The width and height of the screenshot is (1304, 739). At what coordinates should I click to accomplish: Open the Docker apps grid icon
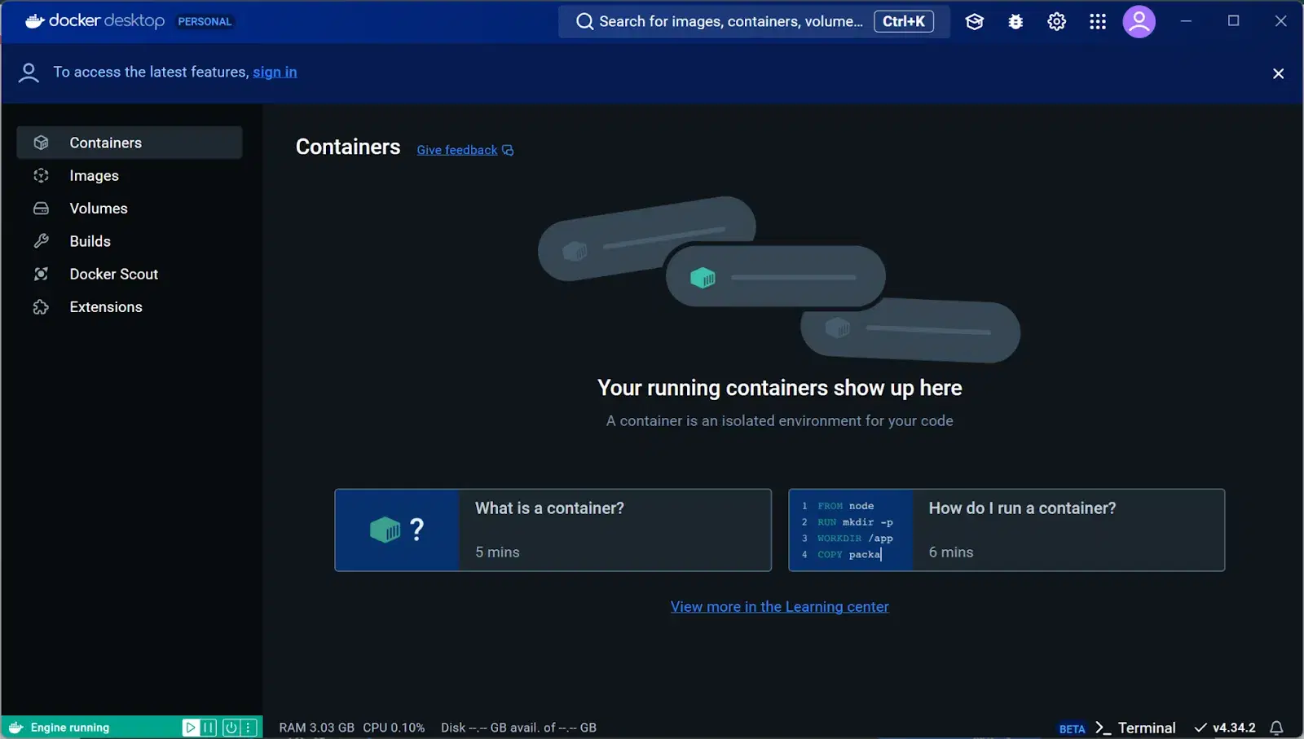pyautogui.click(x=1098, y=22)
